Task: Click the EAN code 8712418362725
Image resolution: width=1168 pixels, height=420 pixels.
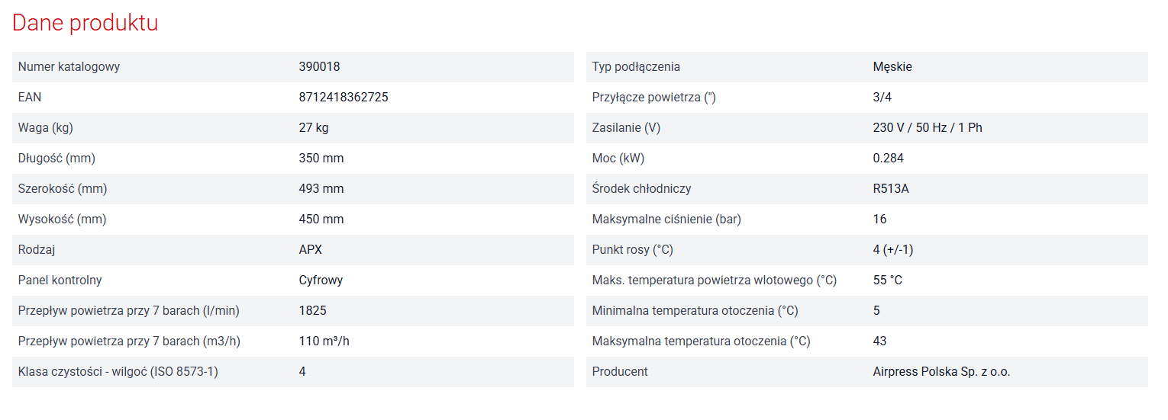Action: 337,98
